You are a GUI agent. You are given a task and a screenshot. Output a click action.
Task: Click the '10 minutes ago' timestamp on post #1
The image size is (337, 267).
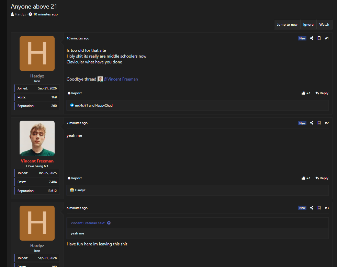click(x=78, y=38)
